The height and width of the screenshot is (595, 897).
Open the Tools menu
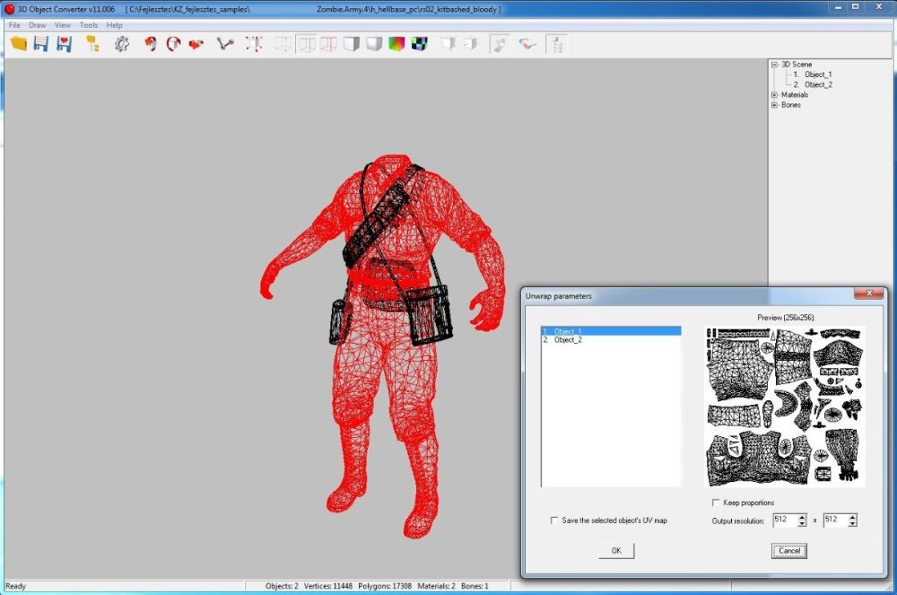(x=88, y=25)
